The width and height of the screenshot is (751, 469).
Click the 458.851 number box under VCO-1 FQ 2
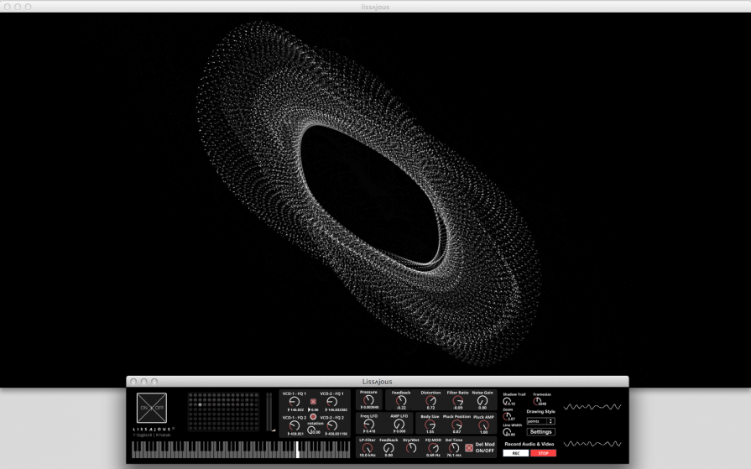(296, 434)
